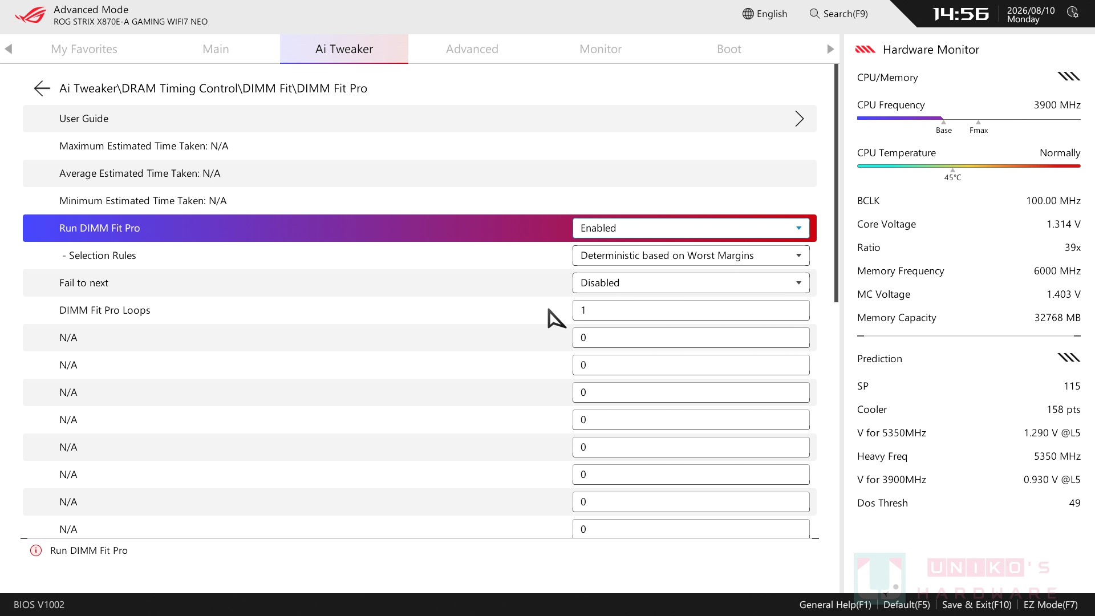The width and height of the screenshot is (1095, 616).
Task: Click the "V for 3900MHz" label
Action: [x=891, y=480]
